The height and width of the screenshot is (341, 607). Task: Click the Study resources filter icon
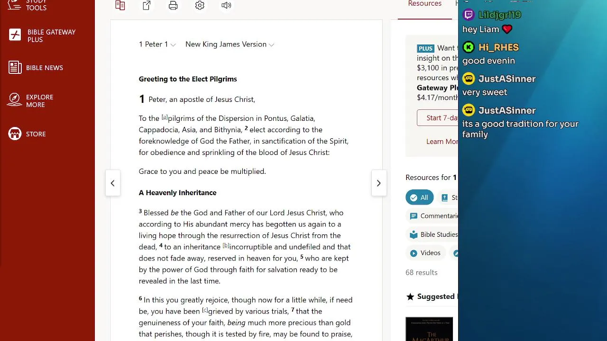pyautogui.click(x=444, y=198)
